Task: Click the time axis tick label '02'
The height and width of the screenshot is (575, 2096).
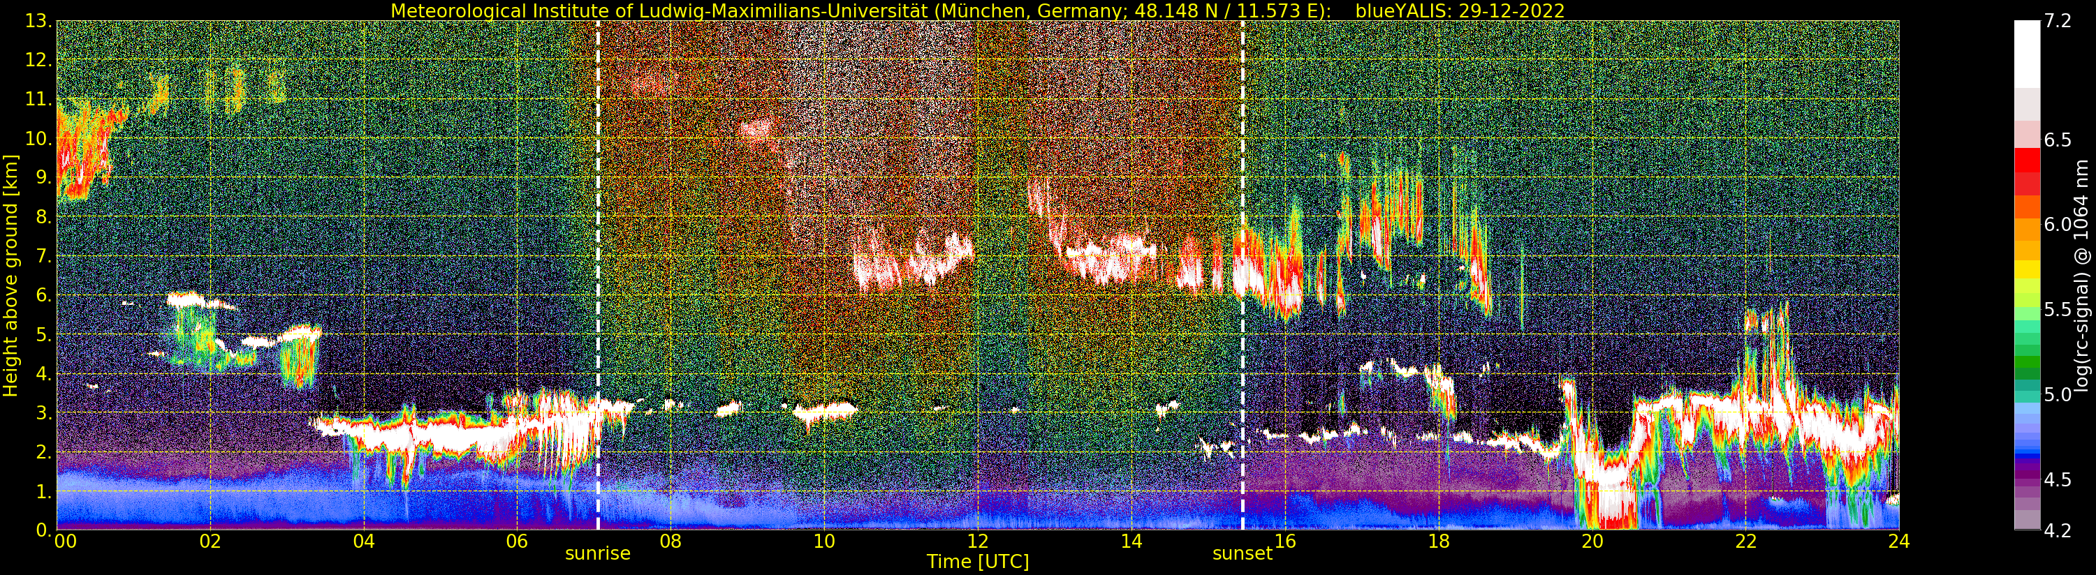Action: point(210,542)
